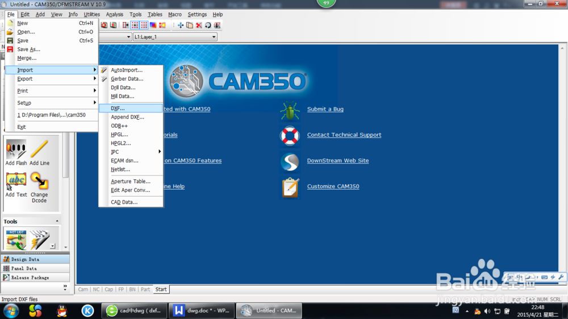The height and width of the screenshot is (319, 568).
Task: Click the Import menu entry
Action: point(52,70)
